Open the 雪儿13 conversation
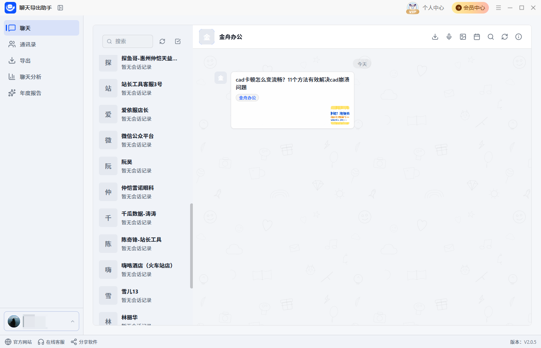The image size is (541, 348). [142, 296]
